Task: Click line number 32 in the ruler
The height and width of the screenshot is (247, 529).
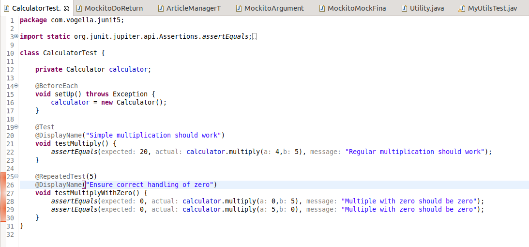Action: (10, 234)
